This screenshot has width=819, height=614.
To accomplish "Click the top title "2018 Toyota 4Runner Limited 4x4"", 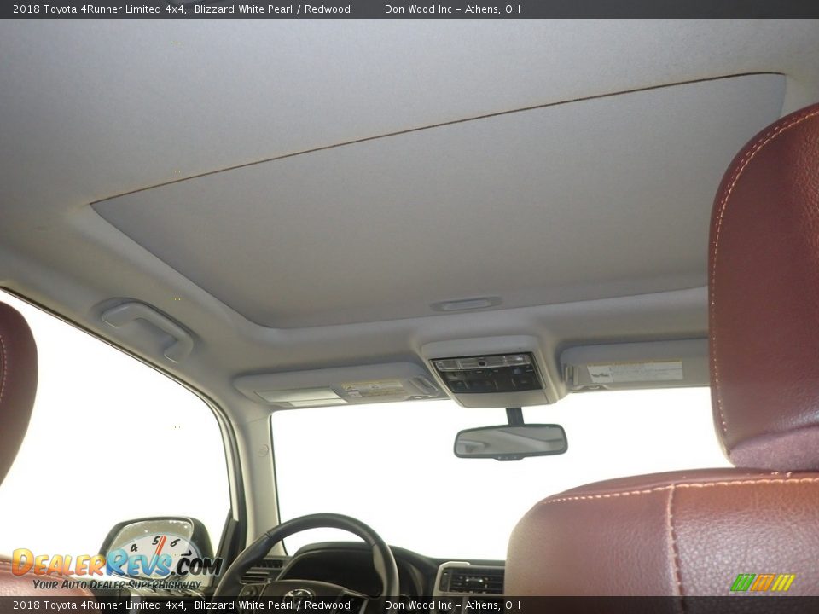I will click(x=99, y=9).
